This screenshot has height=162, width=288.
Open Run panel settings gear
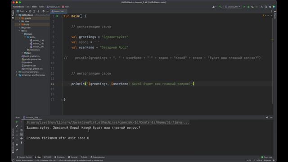pos(267,117)
